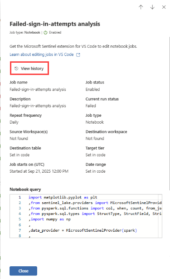The height and width of the screenshot is (279, 170).
Task: Click line number 7 in notebook query
Action: pyautogui.click(x=20, y=230)
